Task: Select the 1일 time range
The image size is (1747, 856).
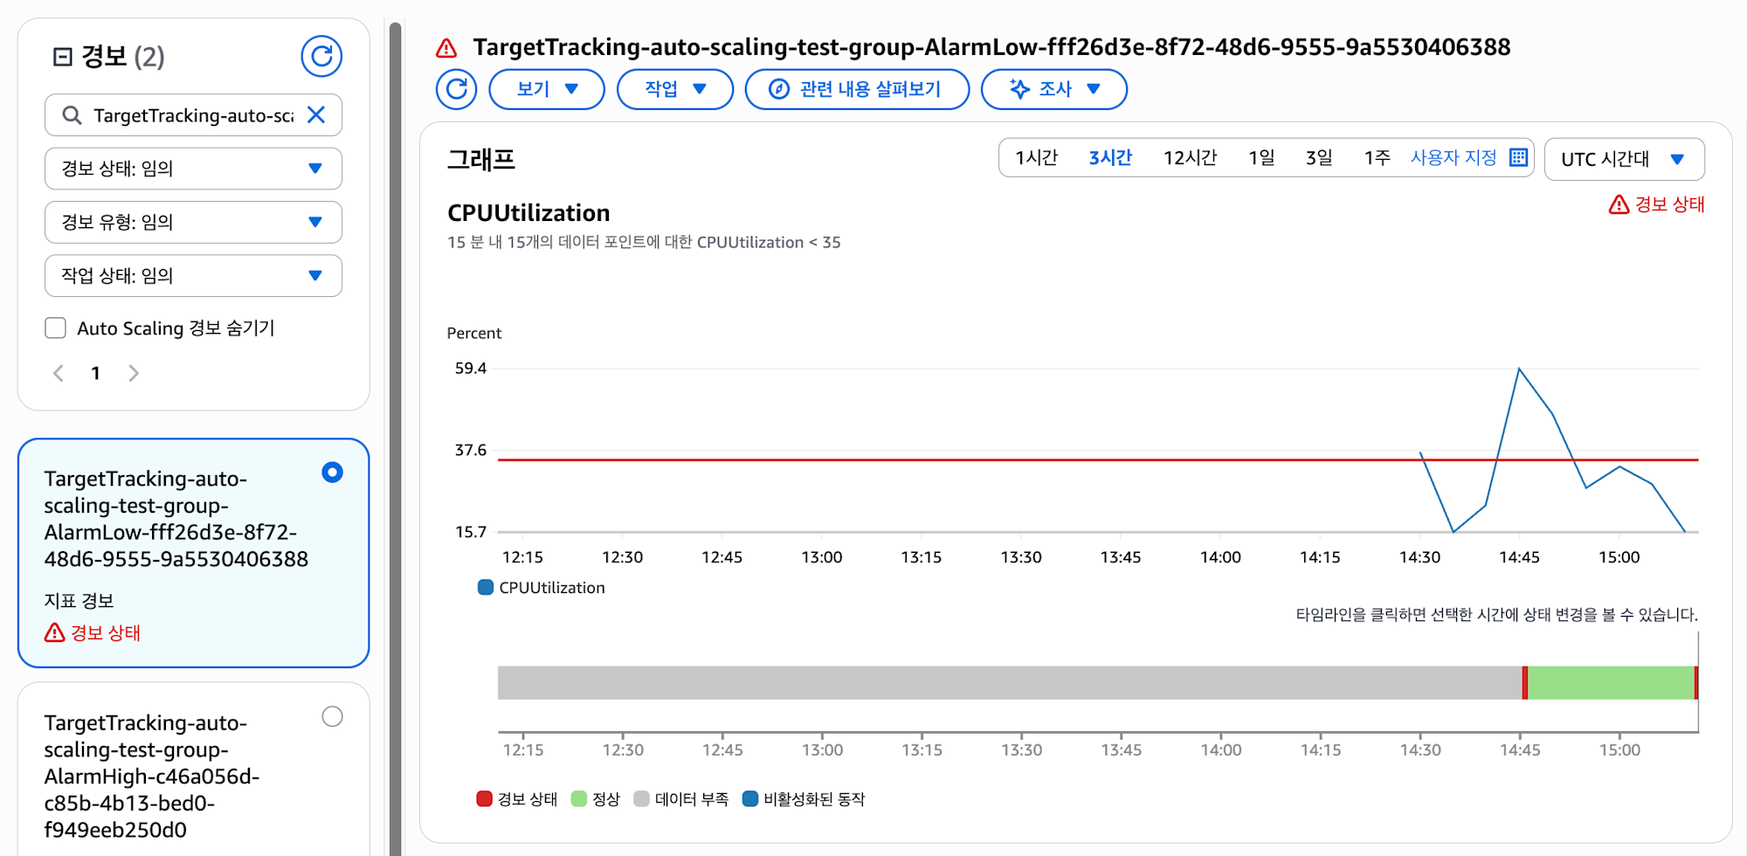Action: point(1261,158)
